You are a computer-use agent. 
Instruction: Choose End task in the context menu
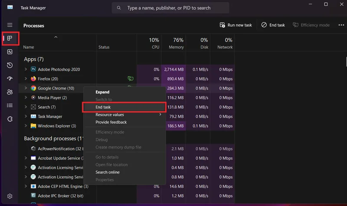(124, 107)
